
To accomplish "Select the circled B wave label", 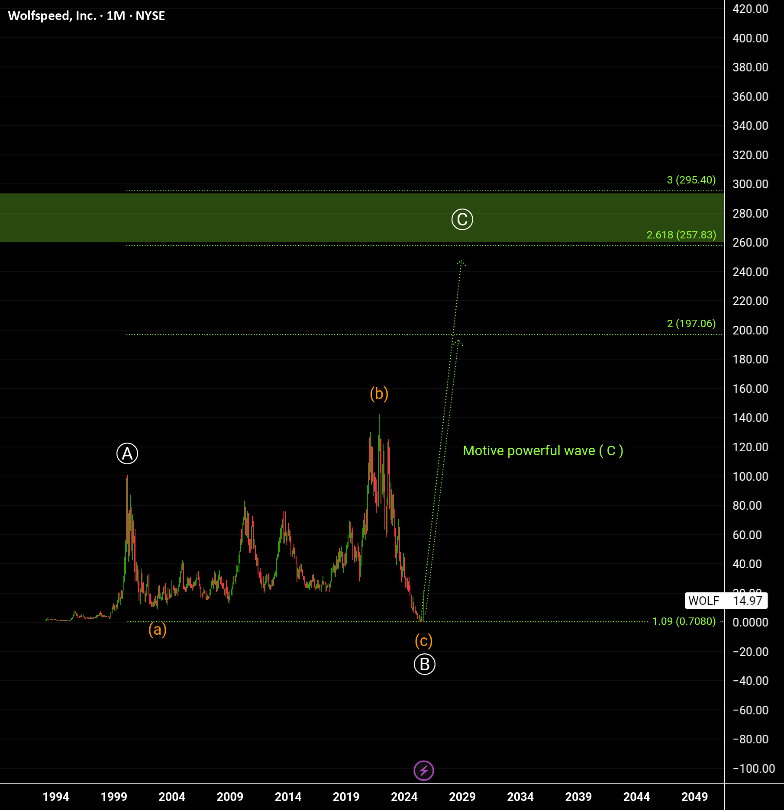I will (424, 664).
